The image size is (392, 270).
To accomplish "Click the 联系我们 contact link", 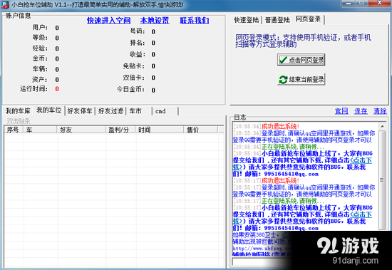I will tap(195, 20).
